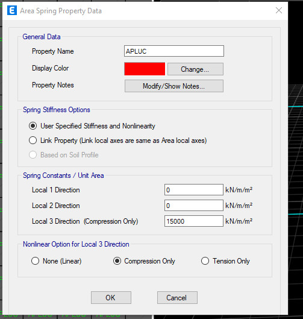Choose None (Linear) nonlinear option

[x=35, y=261]
